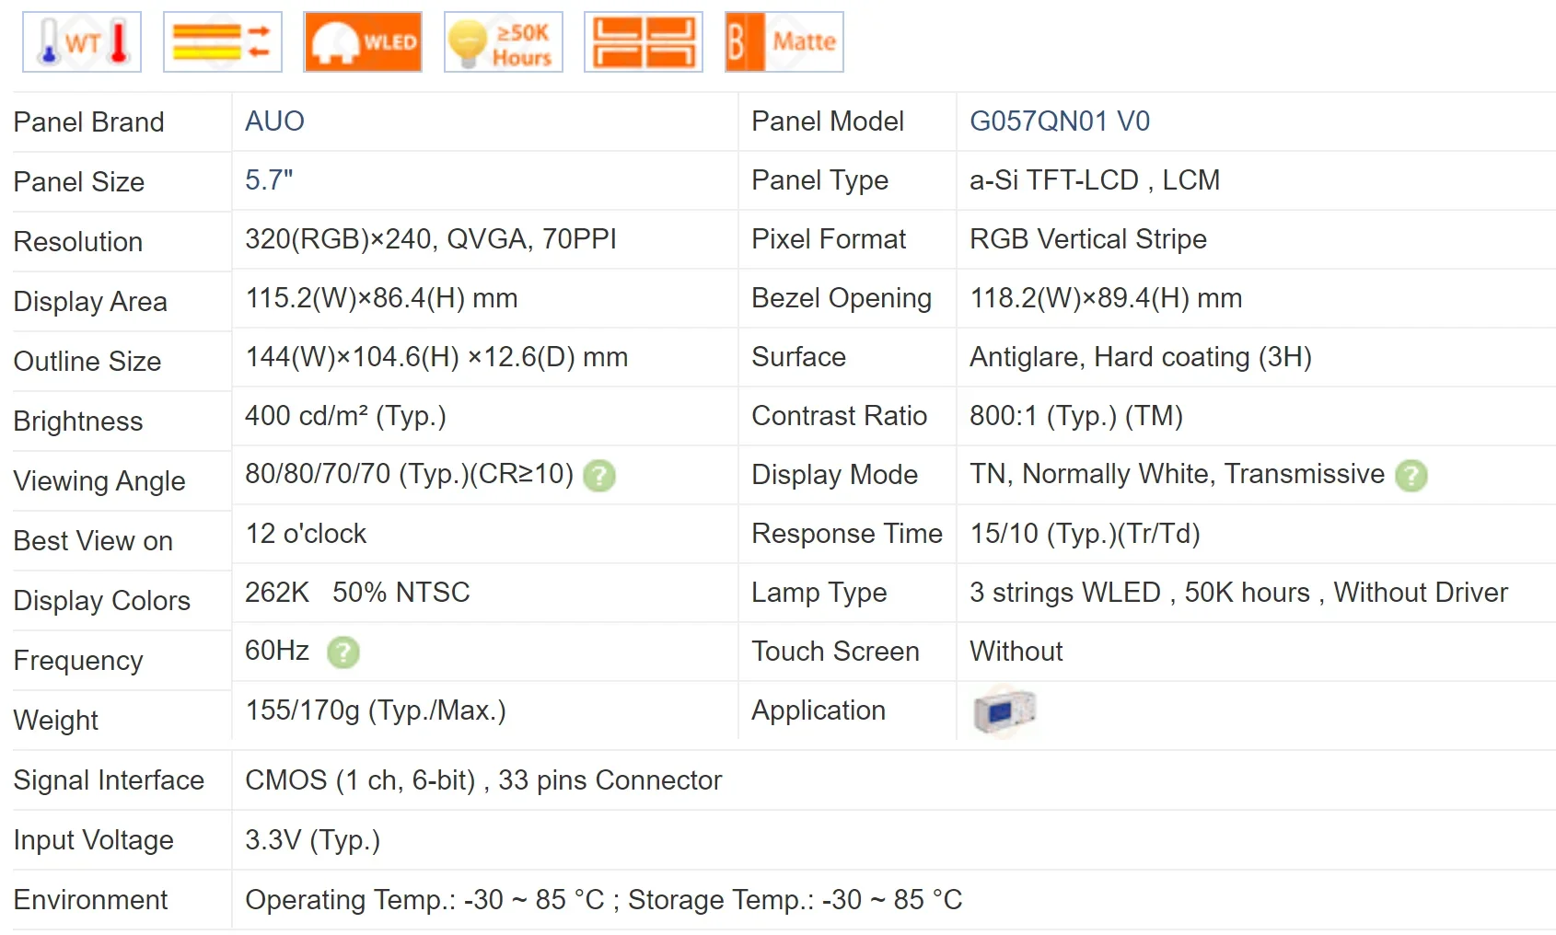
Task: Select the 3.3V (Typ.) input voltage value
Action: 312,840
